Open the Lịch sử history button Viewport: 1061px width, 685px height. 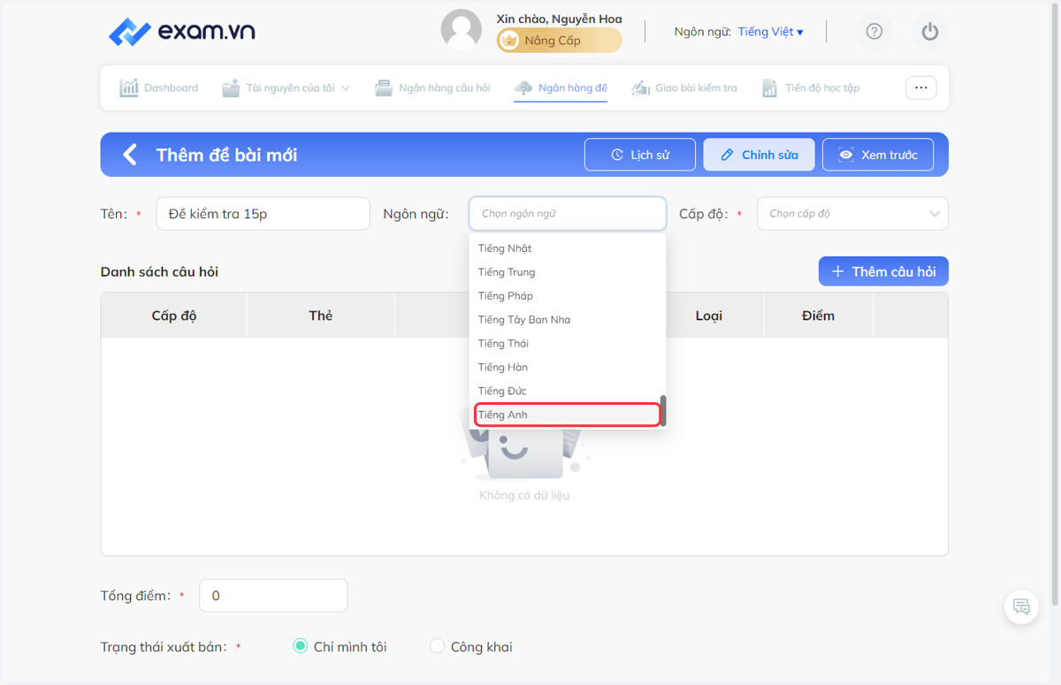(x=640, y=155)
